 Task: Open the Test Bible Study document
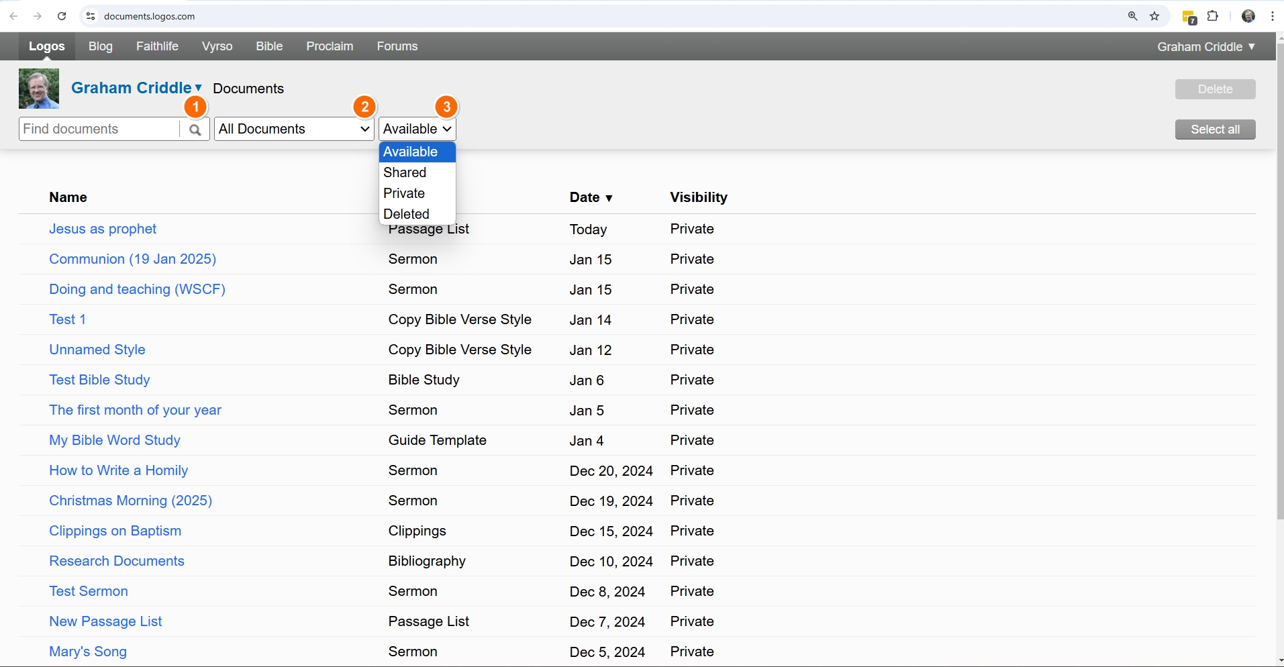click(99, 380)
